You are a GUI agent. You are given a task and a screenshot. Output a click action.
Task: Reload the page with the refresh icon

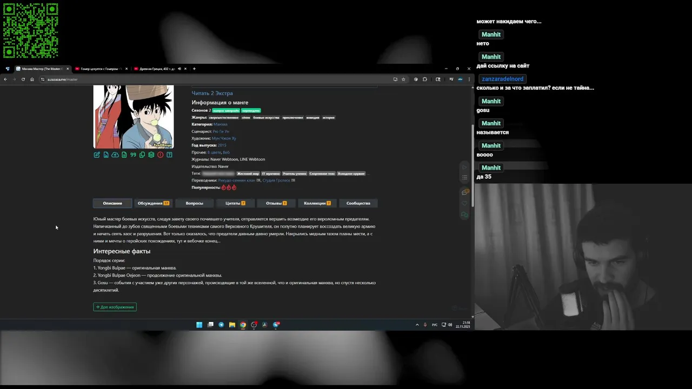(x=23, y=79)
